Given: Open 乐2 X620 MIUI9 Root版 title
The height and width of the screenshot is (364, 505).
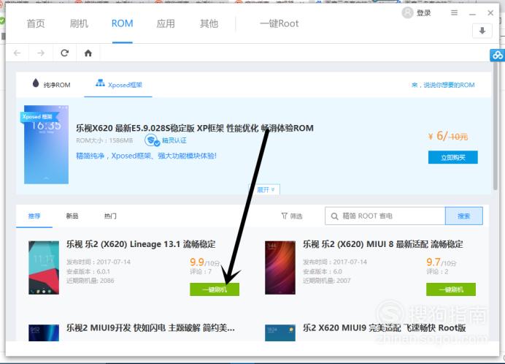Looking at the screenshot, I should coord(385,328).
